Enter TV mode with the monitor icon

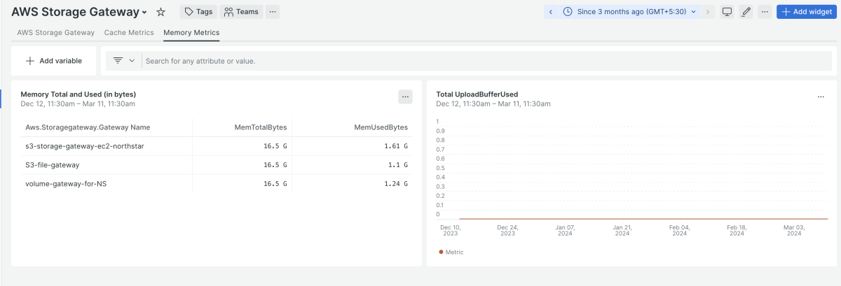point(727,12)
